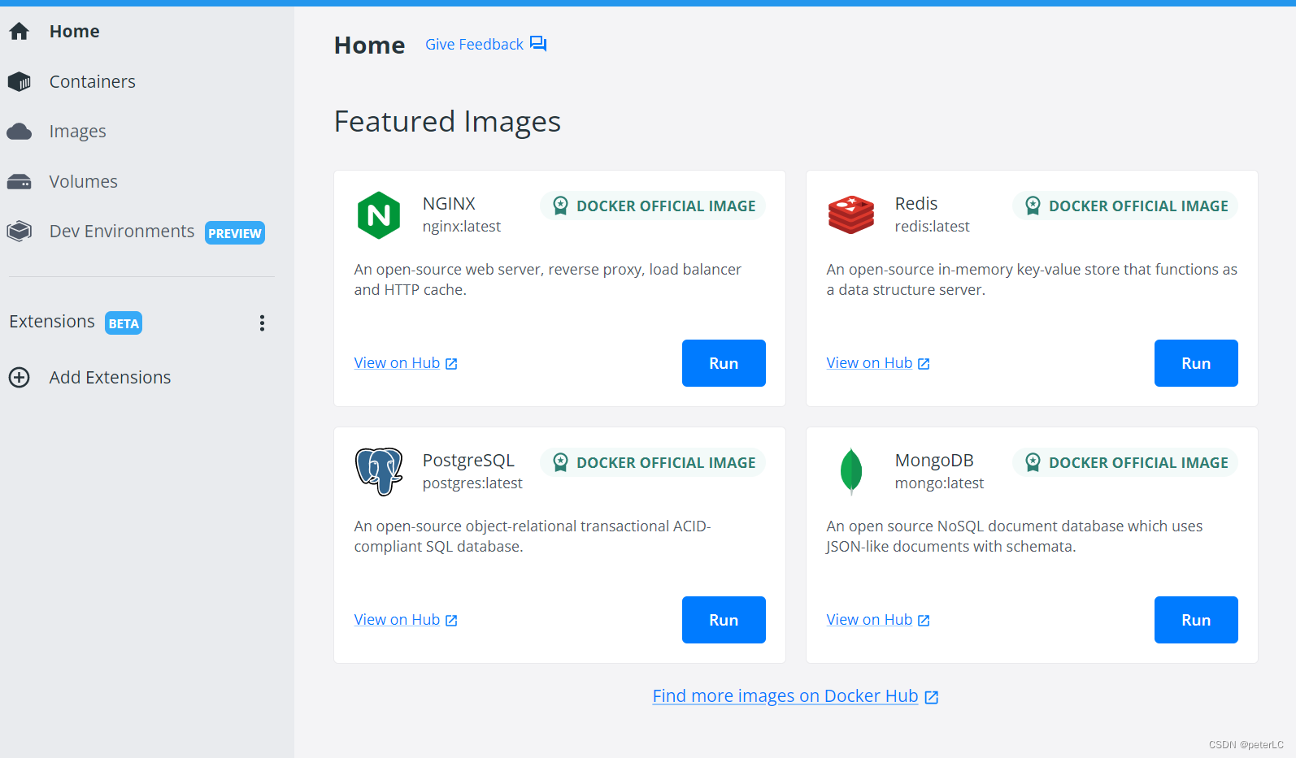The image size is (1296, 758).
Task: Click the Redis card title
Action: pyautogui.click(x=916, y=204)
